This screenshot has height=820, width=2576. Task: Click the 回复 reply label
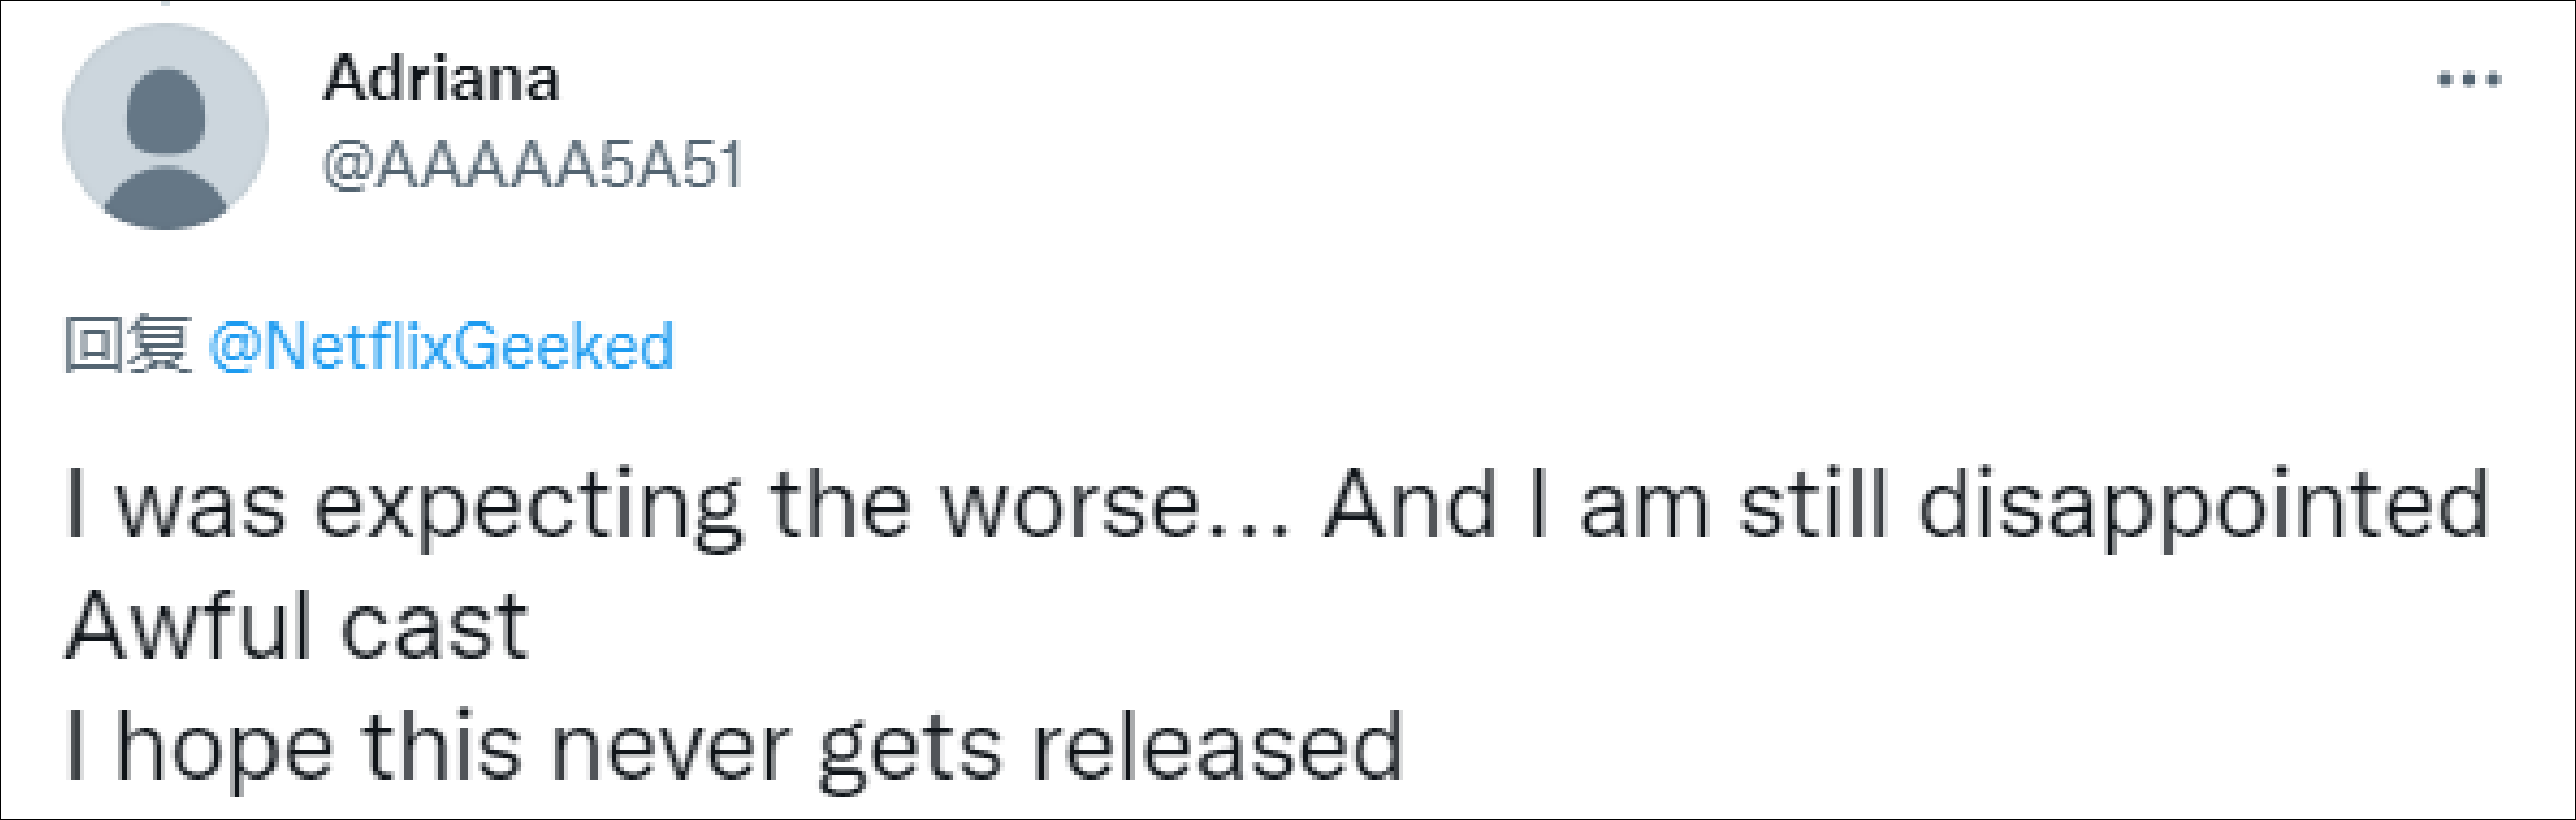click(x=127, y=345)
